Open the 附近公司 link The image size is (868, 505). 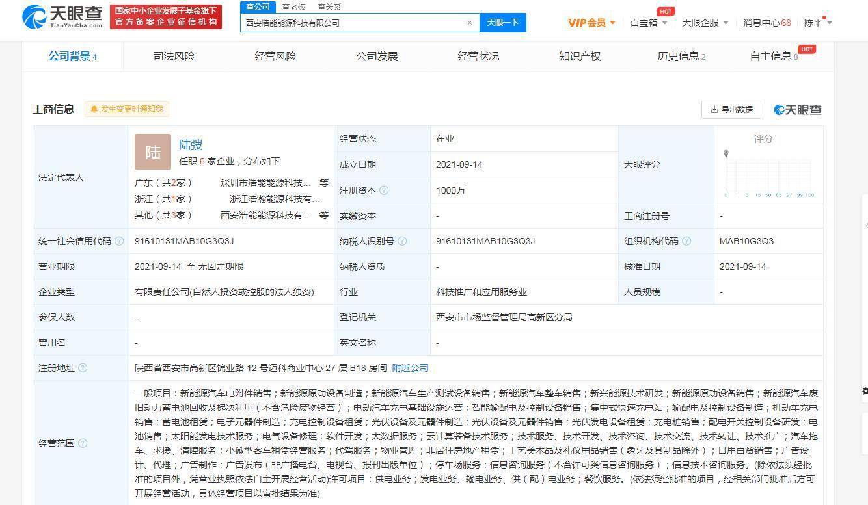[x=410, y=368]
